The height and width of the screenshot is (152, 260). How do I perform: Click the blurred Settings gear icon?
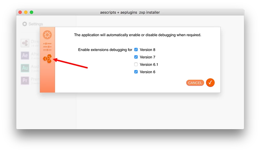click(x=25, y=24)
